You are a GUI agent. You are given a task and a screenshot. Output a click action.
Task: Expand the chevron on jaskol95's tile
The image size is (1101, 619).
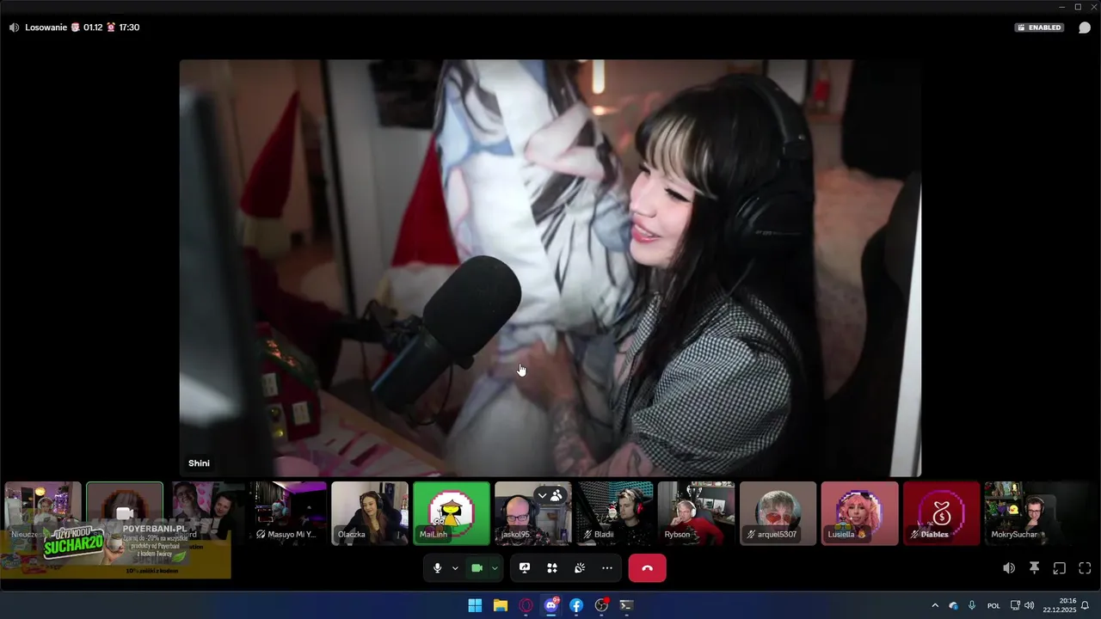542,495
